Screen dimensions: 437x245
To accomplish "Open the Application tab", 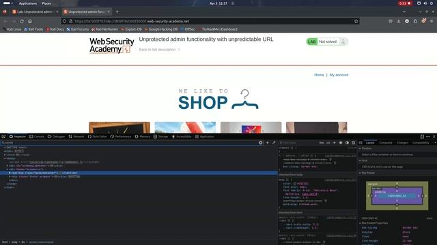I will click(205, 136).
